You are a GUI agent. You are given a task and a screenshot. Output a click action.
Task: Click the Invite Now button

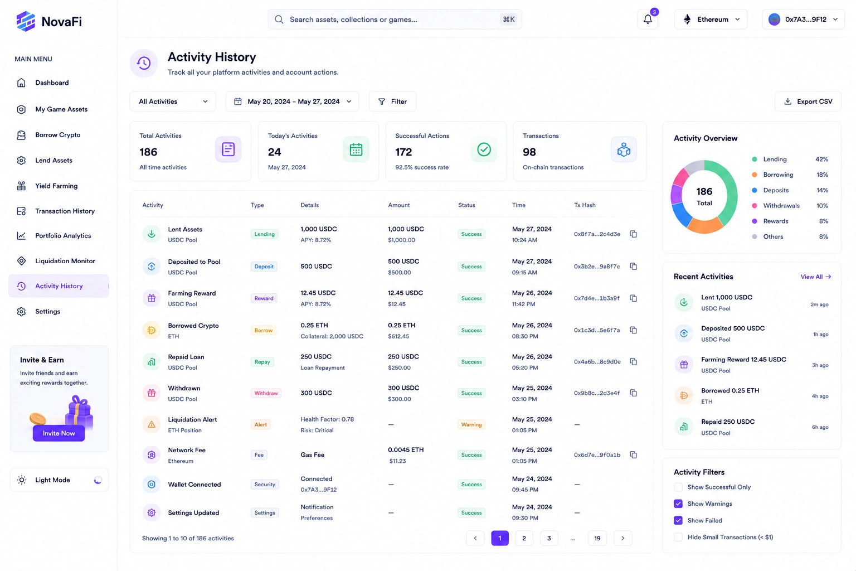(x=59, y=433)
